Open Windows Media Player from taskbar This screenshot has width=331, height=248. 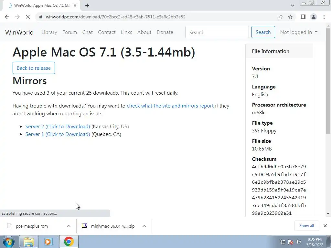[48, 242]
